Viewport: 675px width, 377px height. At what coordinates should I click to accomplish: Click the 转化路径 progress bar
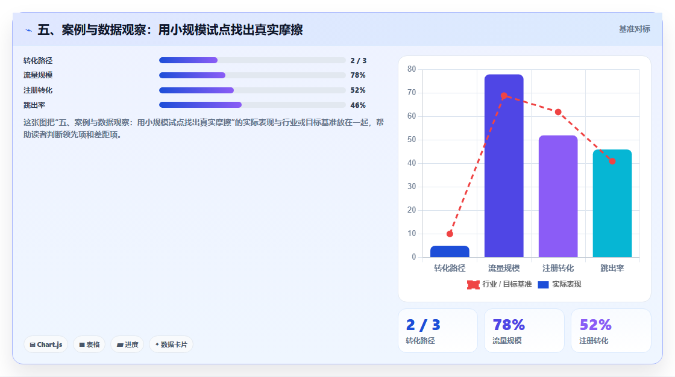click(x=253, y=60)
